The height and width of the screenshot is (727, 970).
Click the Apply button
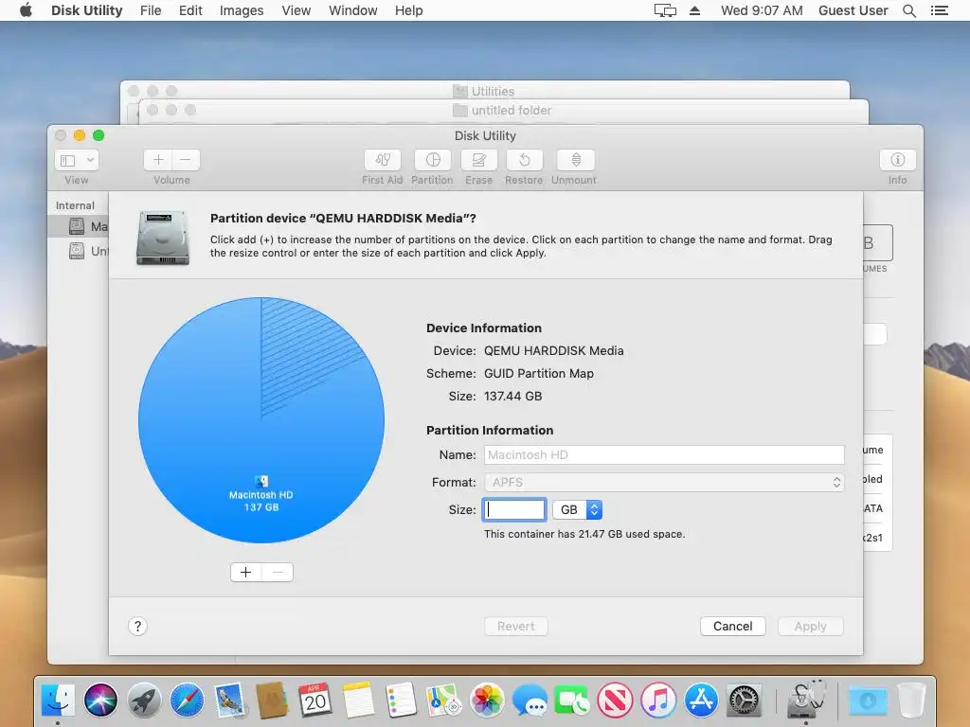click(x=811, y=627)
